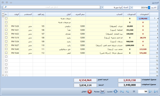Click the red close X icon
This screenshot has width=160, height=96.
tap(89, 91)
